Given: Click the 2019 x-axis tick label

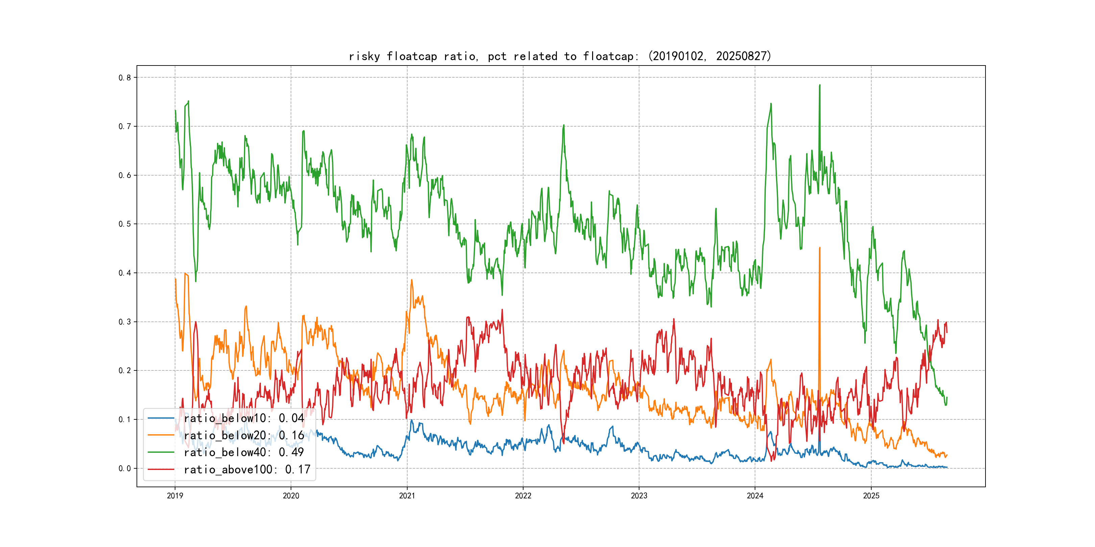Looking at the screenshot, I should (175, 496).
